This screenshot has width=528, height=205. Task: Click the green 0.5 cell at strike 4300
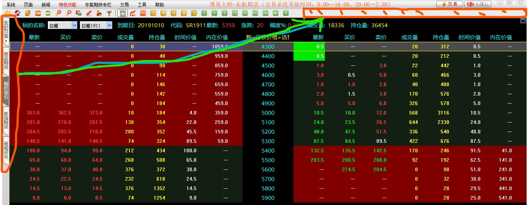[x=309, y=47]
